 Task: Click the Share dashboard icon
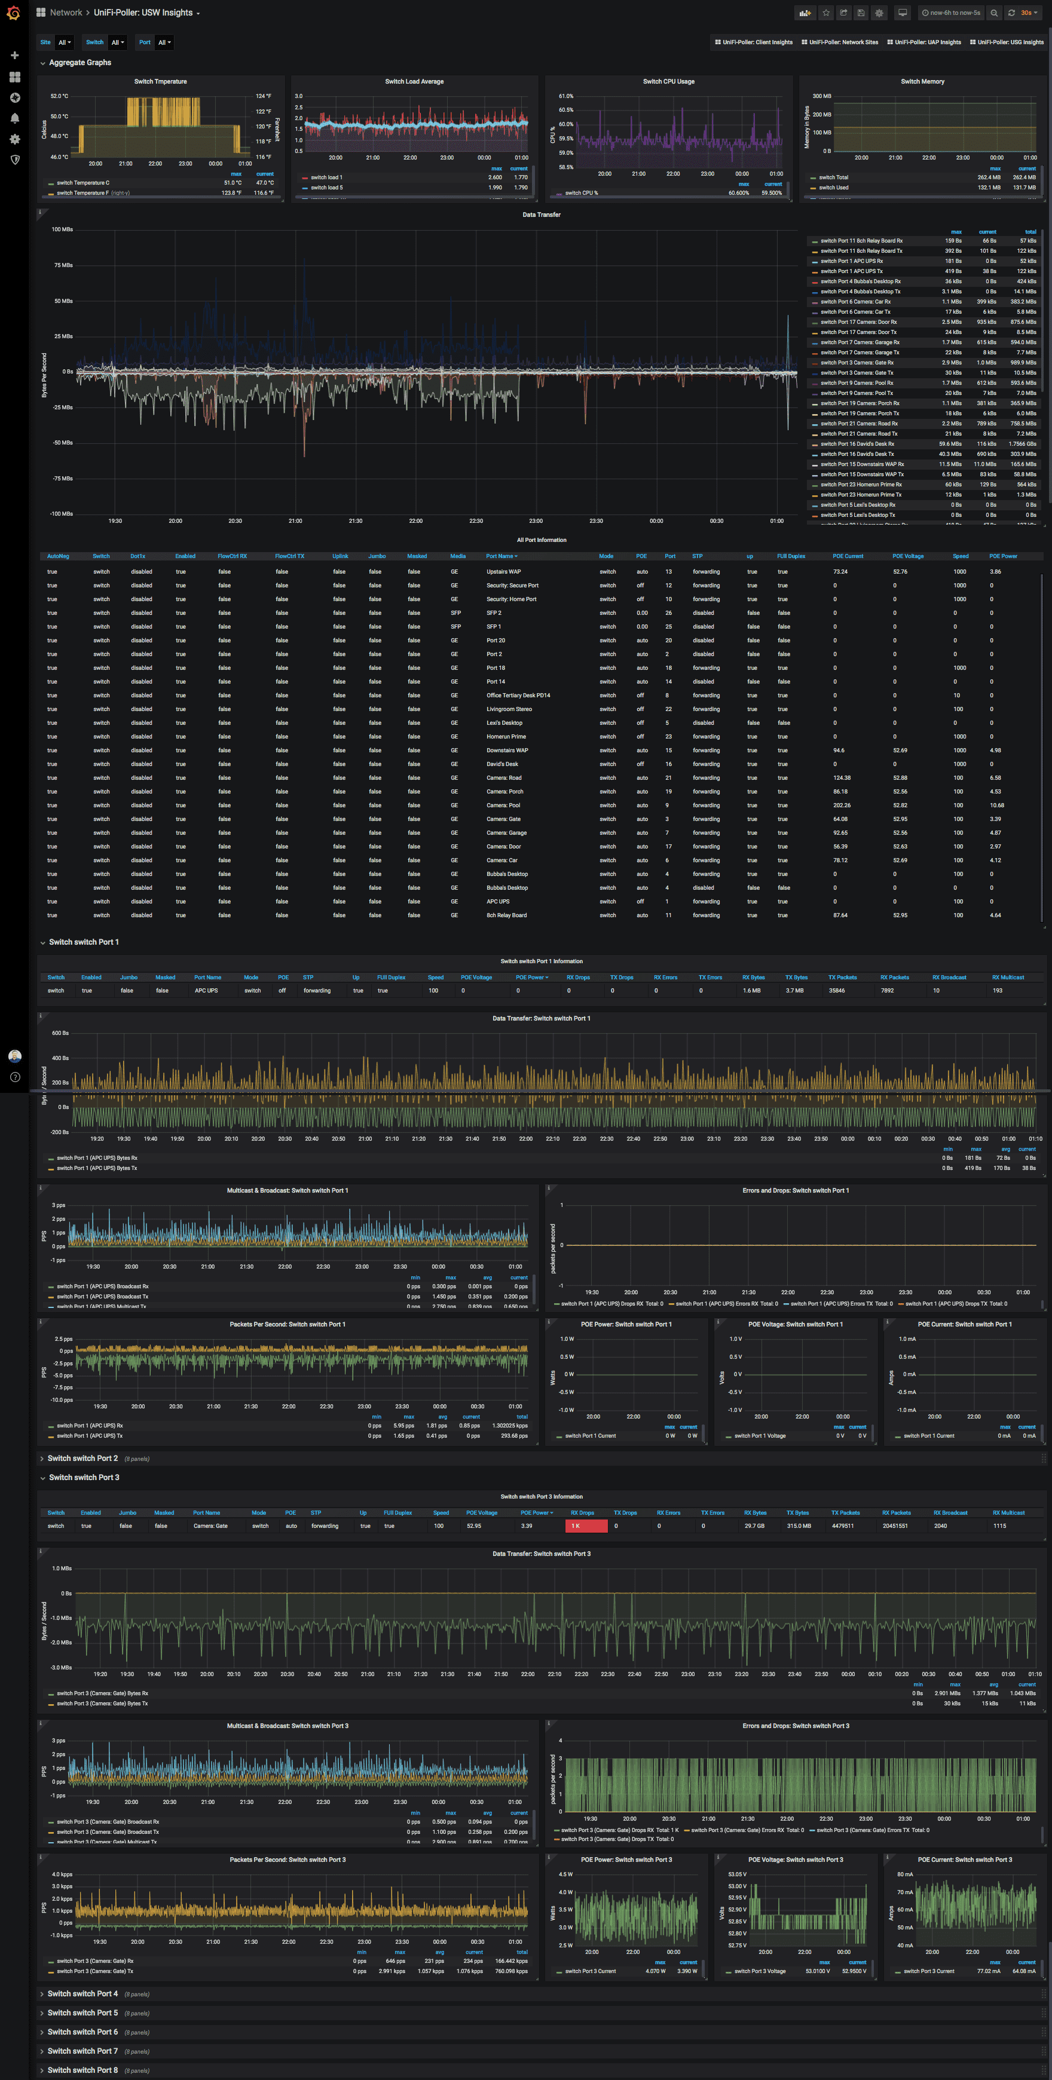point(843,13)
